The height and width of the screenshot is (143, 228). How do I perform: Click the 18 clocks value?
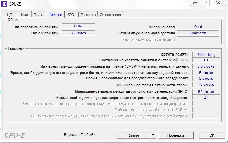point(206,84)
